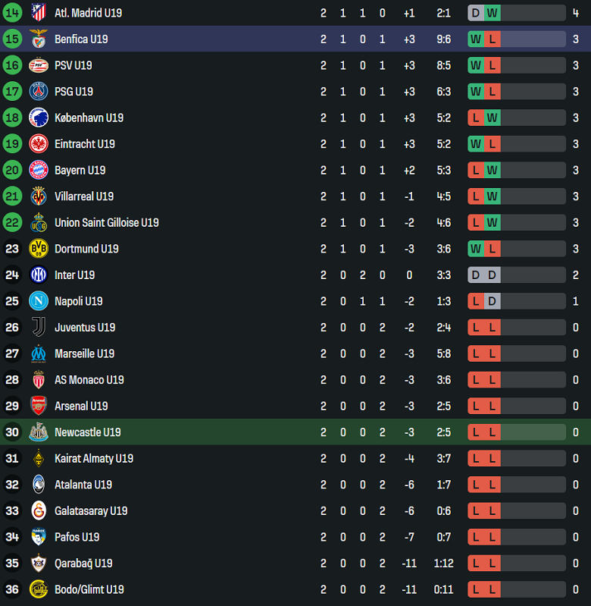Click the green W form result for PSV U19

tap(476, 65)
